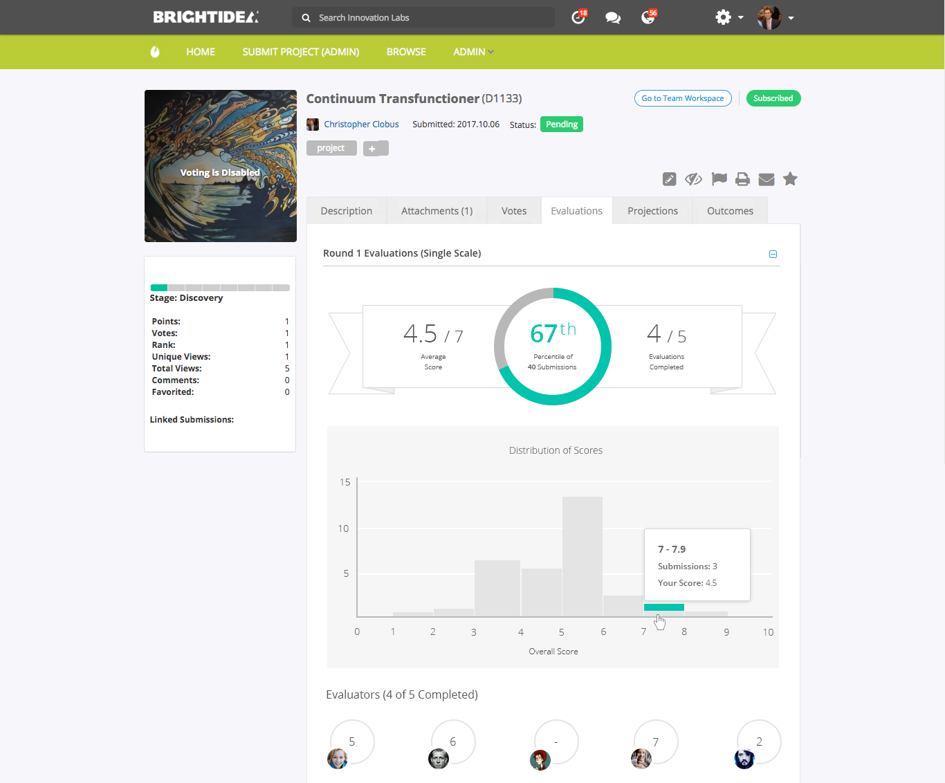
Task: Select the Evaluations tab
Action: (577, 211)
